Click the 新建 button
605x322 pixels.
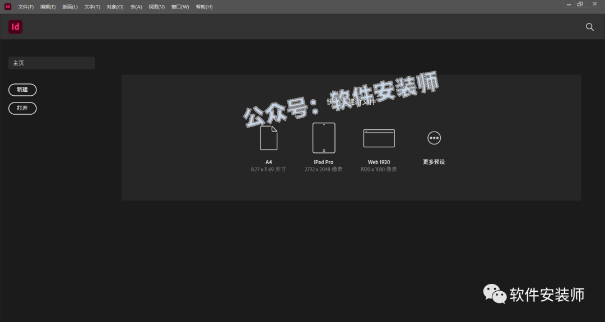[x=22, y=90]
